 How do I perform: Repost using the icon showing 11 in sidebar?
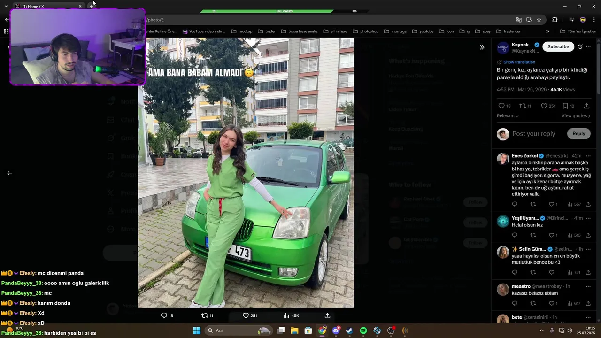(x=523, y=106)
